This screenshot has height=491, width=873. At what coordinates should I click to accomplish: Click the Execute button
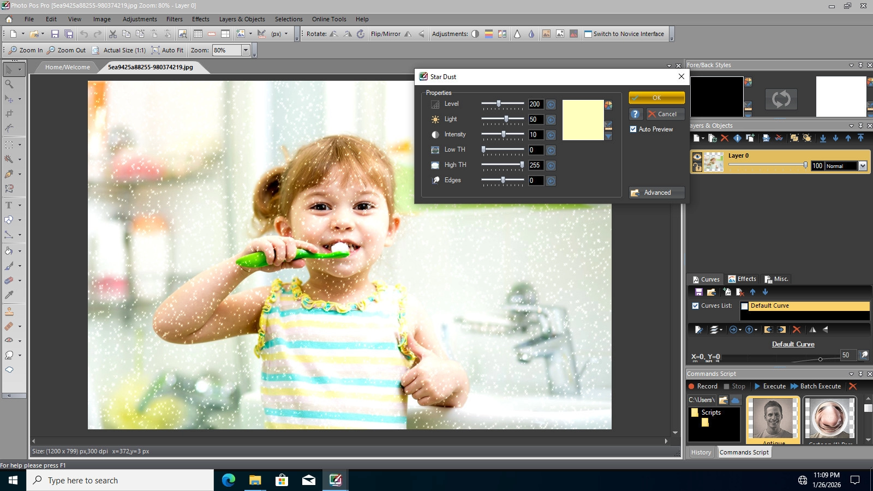[770, 386]
